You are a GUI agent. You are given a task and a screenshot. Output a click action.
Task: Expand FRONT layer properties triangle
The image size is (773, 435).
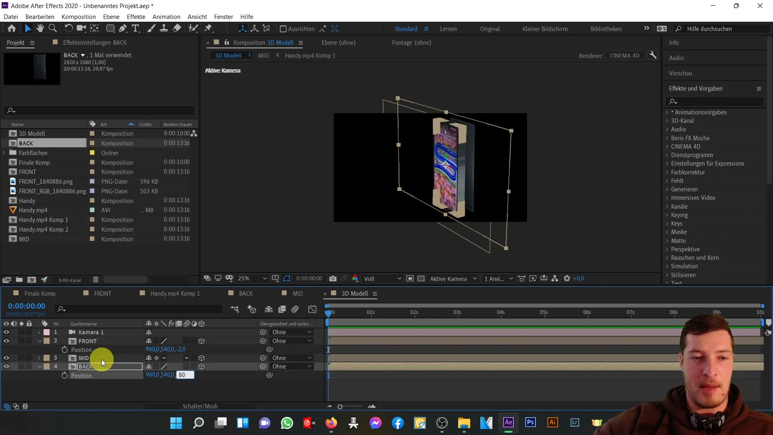coord(40,341)
